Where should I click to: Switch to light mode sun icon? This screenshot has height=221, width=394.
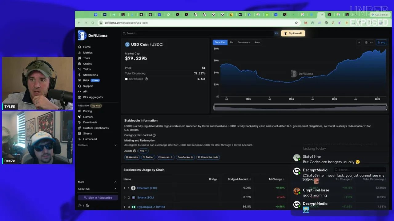(x=80, y=205)
